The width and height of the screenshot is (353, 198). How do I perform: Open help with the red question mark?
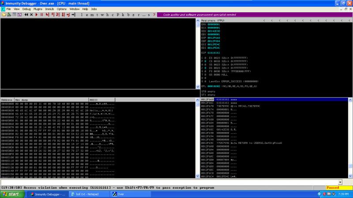154,15
